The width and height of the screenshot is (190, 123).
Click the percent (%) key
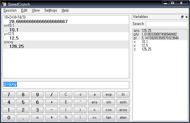(x=66, y=118)
